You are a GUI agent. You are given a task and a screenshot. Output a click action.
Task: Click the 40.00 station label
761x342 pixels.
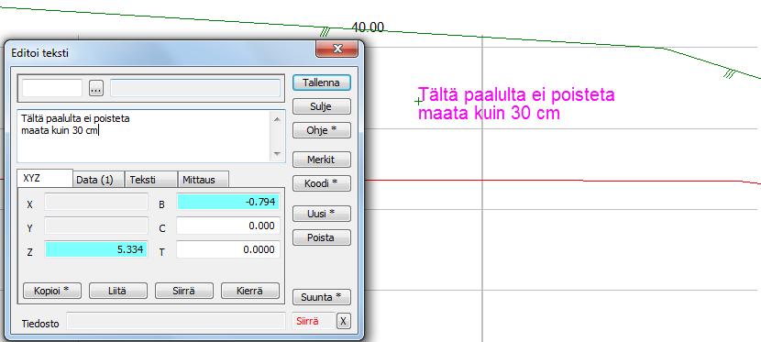pos(368,28)
